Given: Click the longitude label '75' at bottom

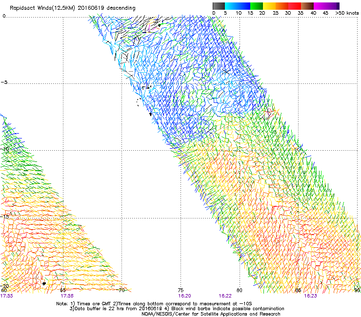Looking at the screenshot, I should pyautogui.click(x=180, y=290).
